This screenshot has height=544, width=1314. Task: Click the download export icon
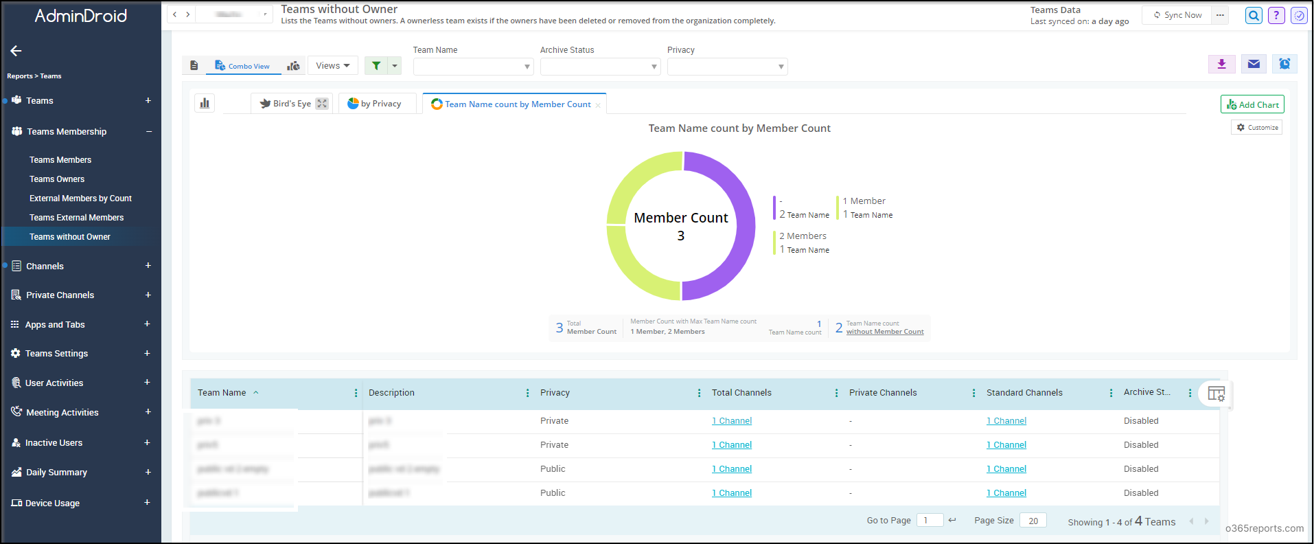pos(1221,64)
